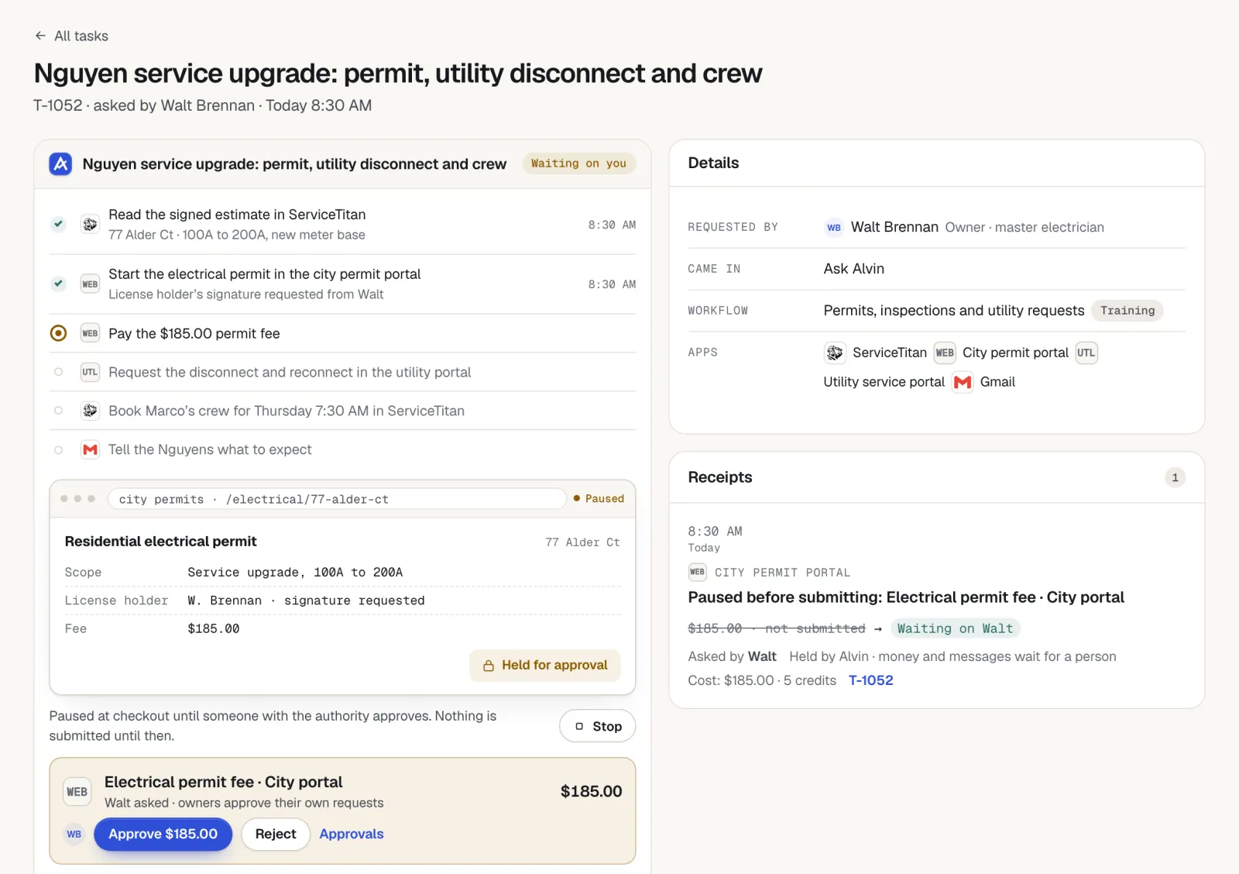
Task: Approve the $185.00 permit fee
Action: (163, 834)
